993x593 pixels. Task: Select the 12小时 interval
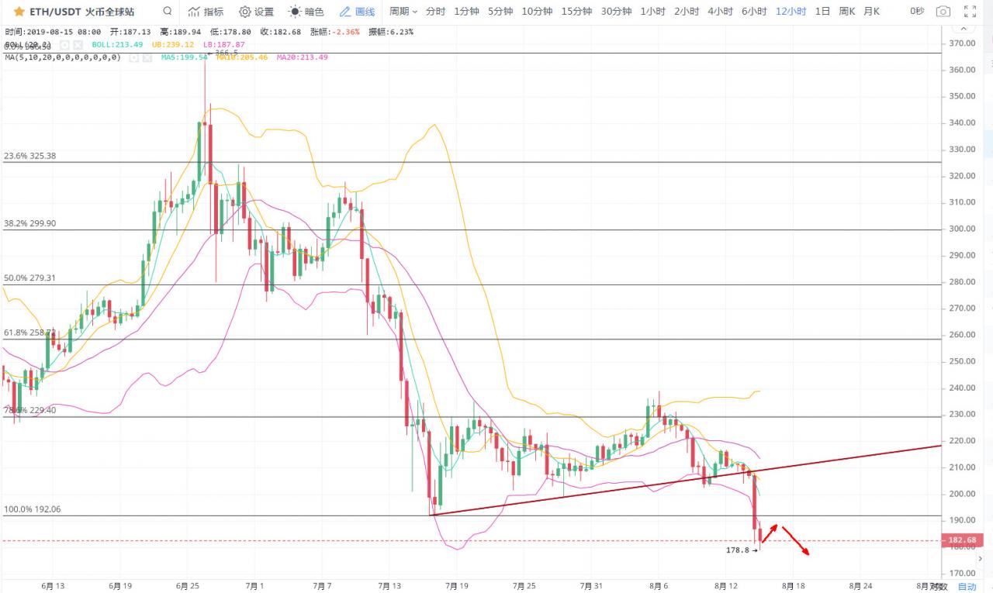pyautogui.click(x=791, y=12)
